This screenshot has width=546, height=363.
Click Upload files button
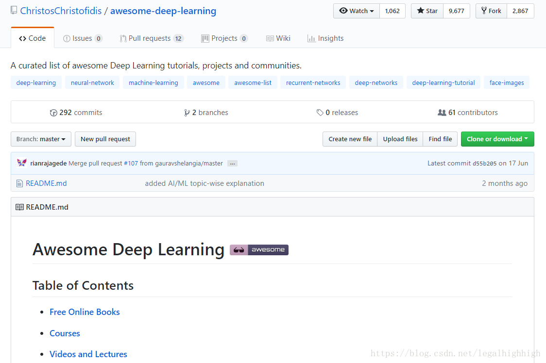tap(400, 139)
